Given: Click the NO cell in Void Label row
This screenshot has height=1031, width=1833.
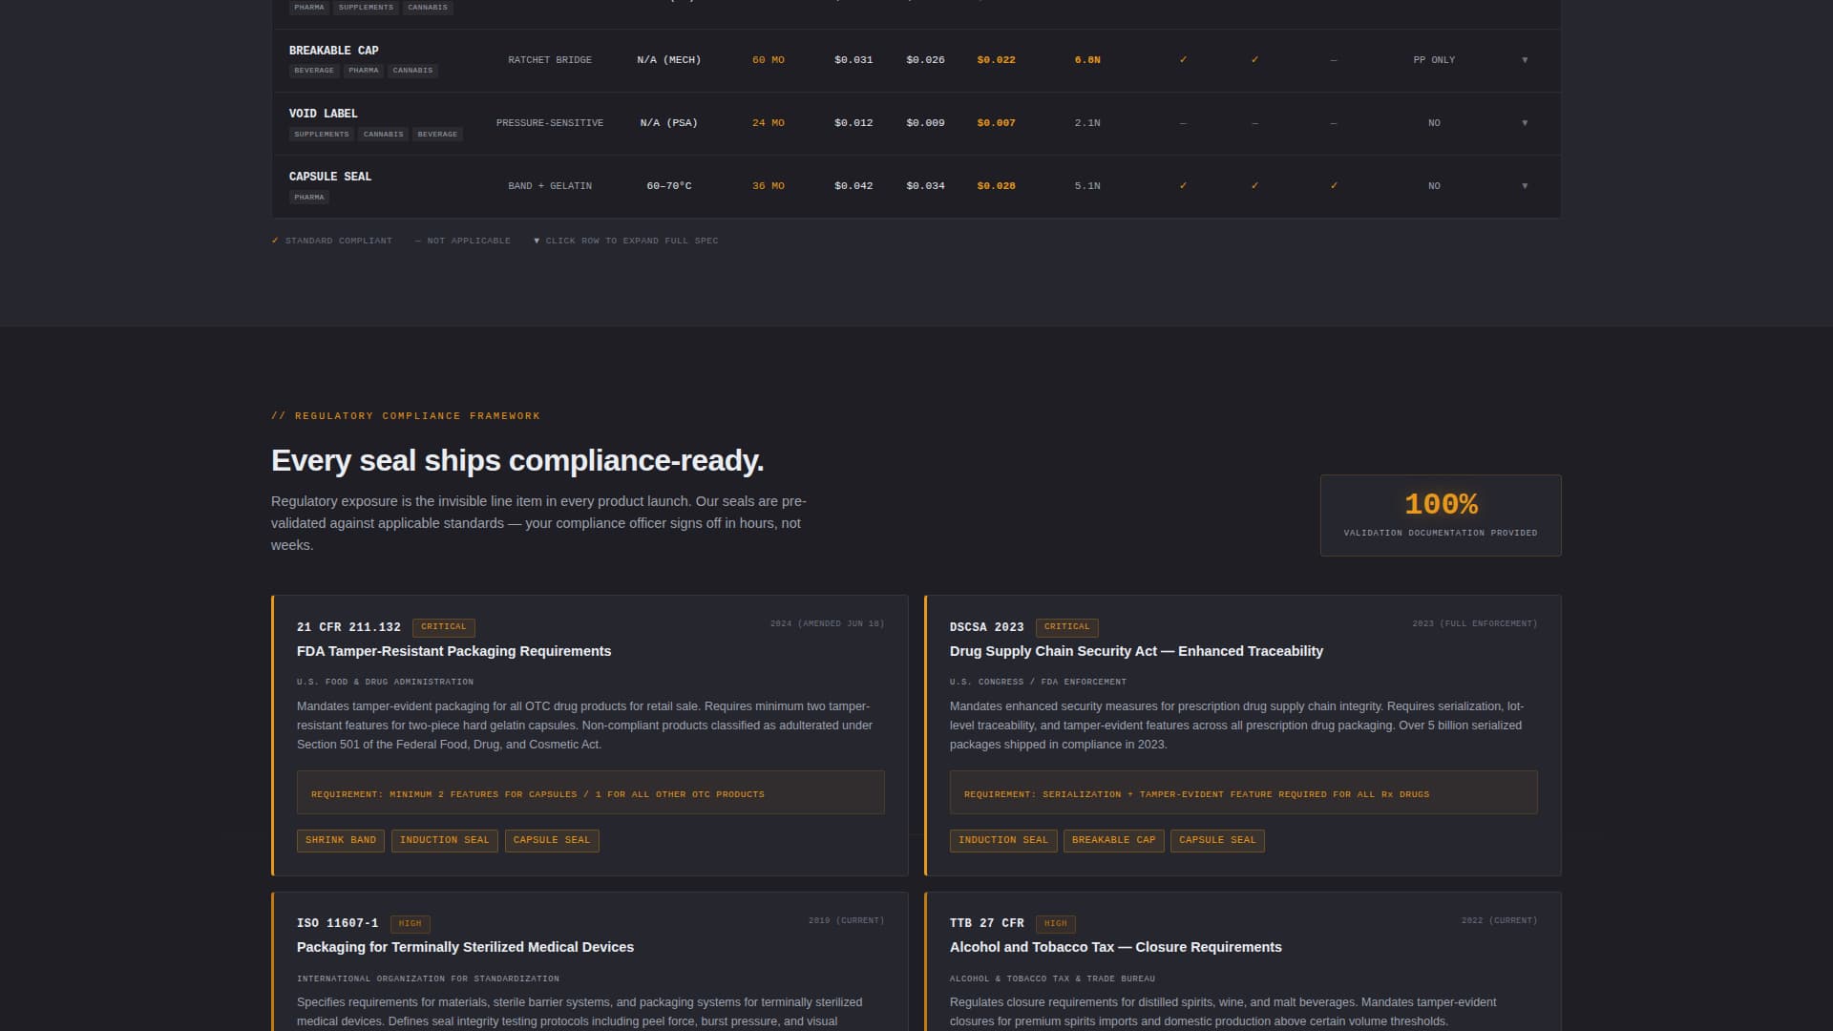Looking at the screenshot, I should [1434, 123].
